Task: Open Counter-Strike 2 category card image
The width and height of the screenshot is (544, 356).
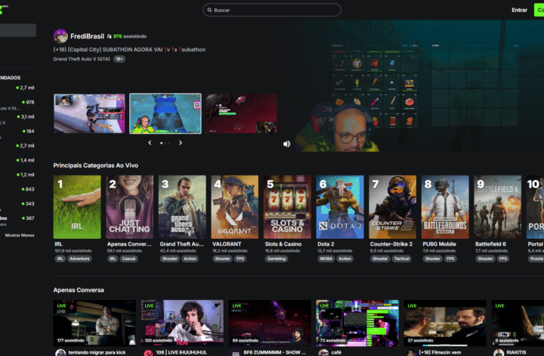Action: [392, 207]
